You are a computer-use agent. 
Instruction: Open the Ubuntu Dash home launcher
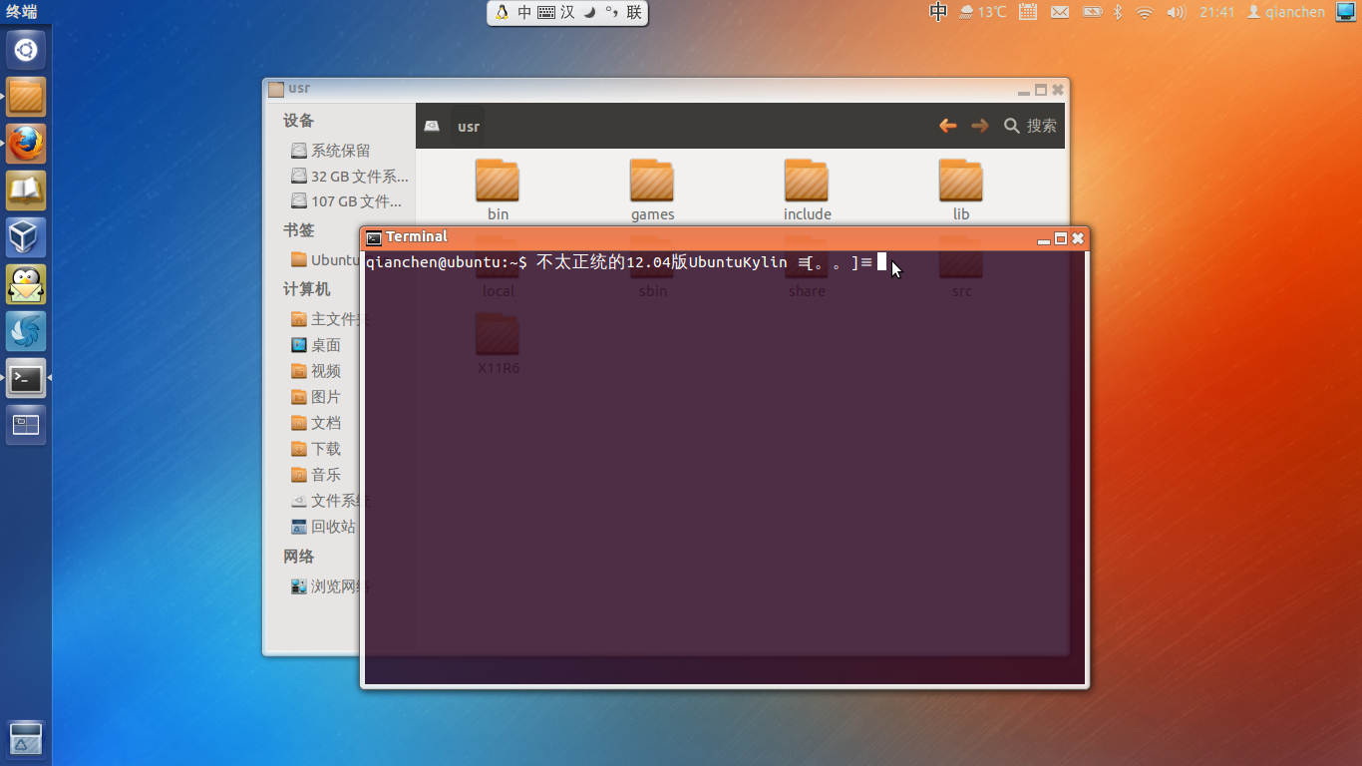pyautogui.click(x=26, y=50)
